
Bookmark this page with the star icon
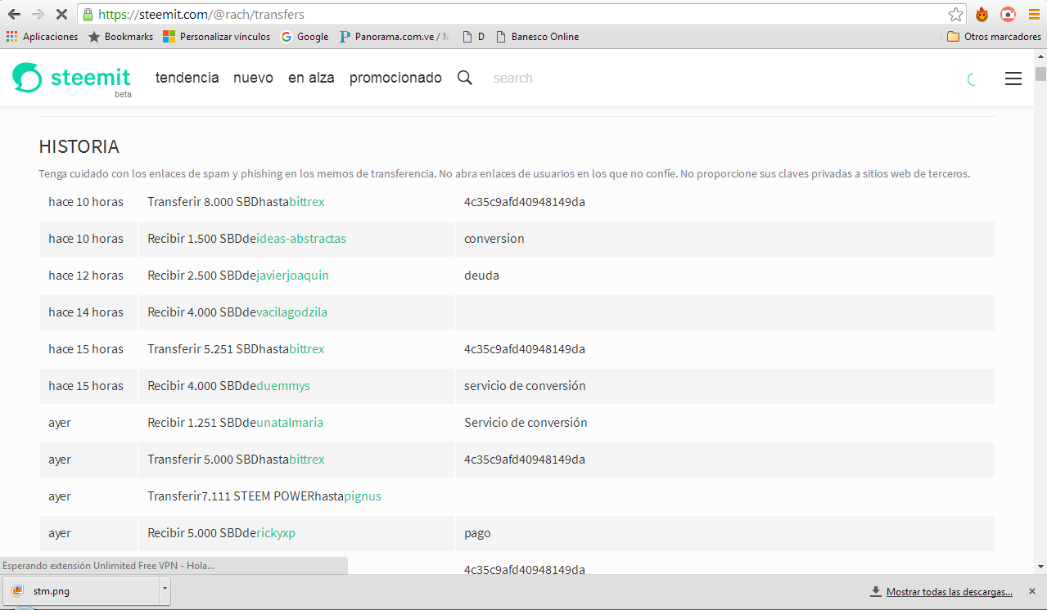tap(955, 14)
